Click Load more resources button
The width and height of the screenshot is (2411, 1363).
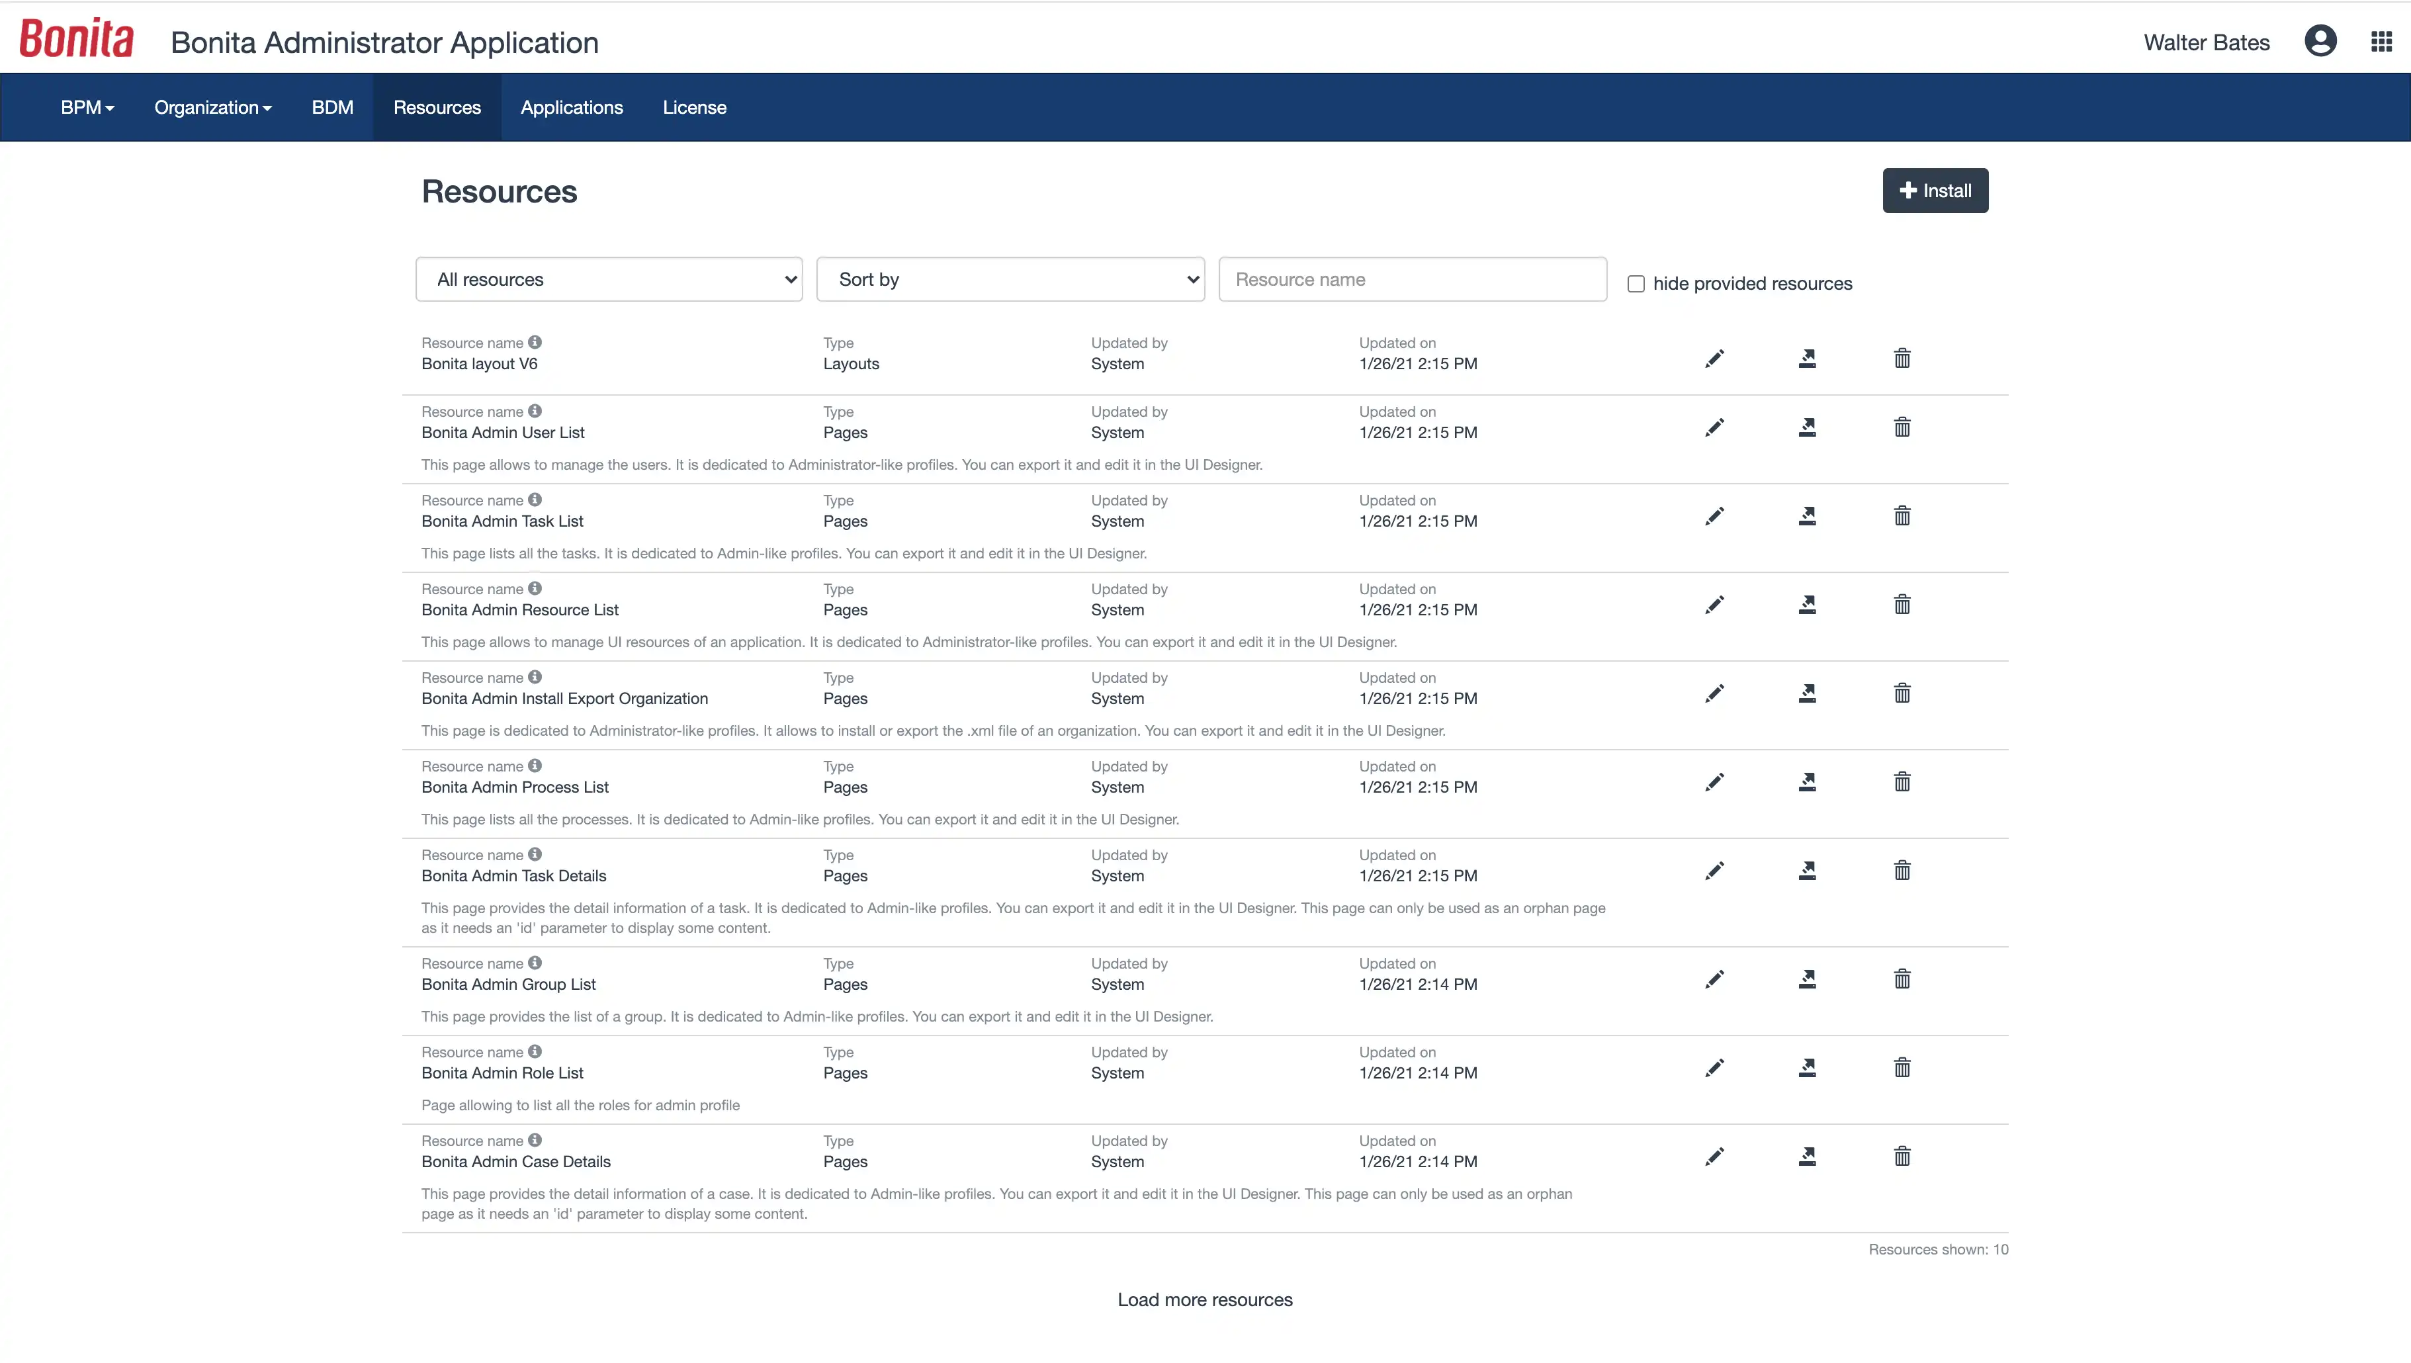pyautogui.click(x=1205, y=1297)
